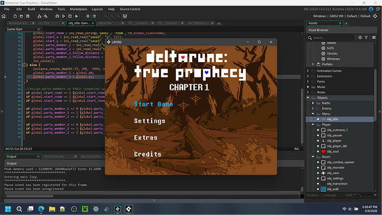Image resolution: width=382 pixels, height=215 pixels.
Task: Open the Build menu
Action: point(31,9)
